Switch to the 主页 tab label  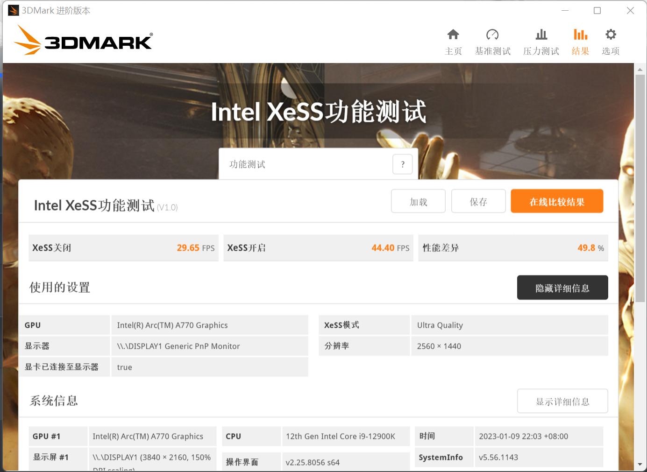tap(453, 51)
